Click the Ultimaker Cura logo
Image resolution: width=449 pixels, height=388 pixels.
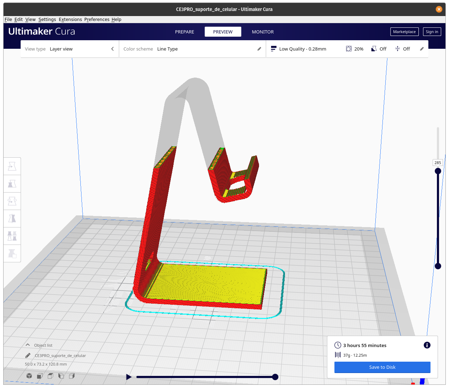point(42,31)
